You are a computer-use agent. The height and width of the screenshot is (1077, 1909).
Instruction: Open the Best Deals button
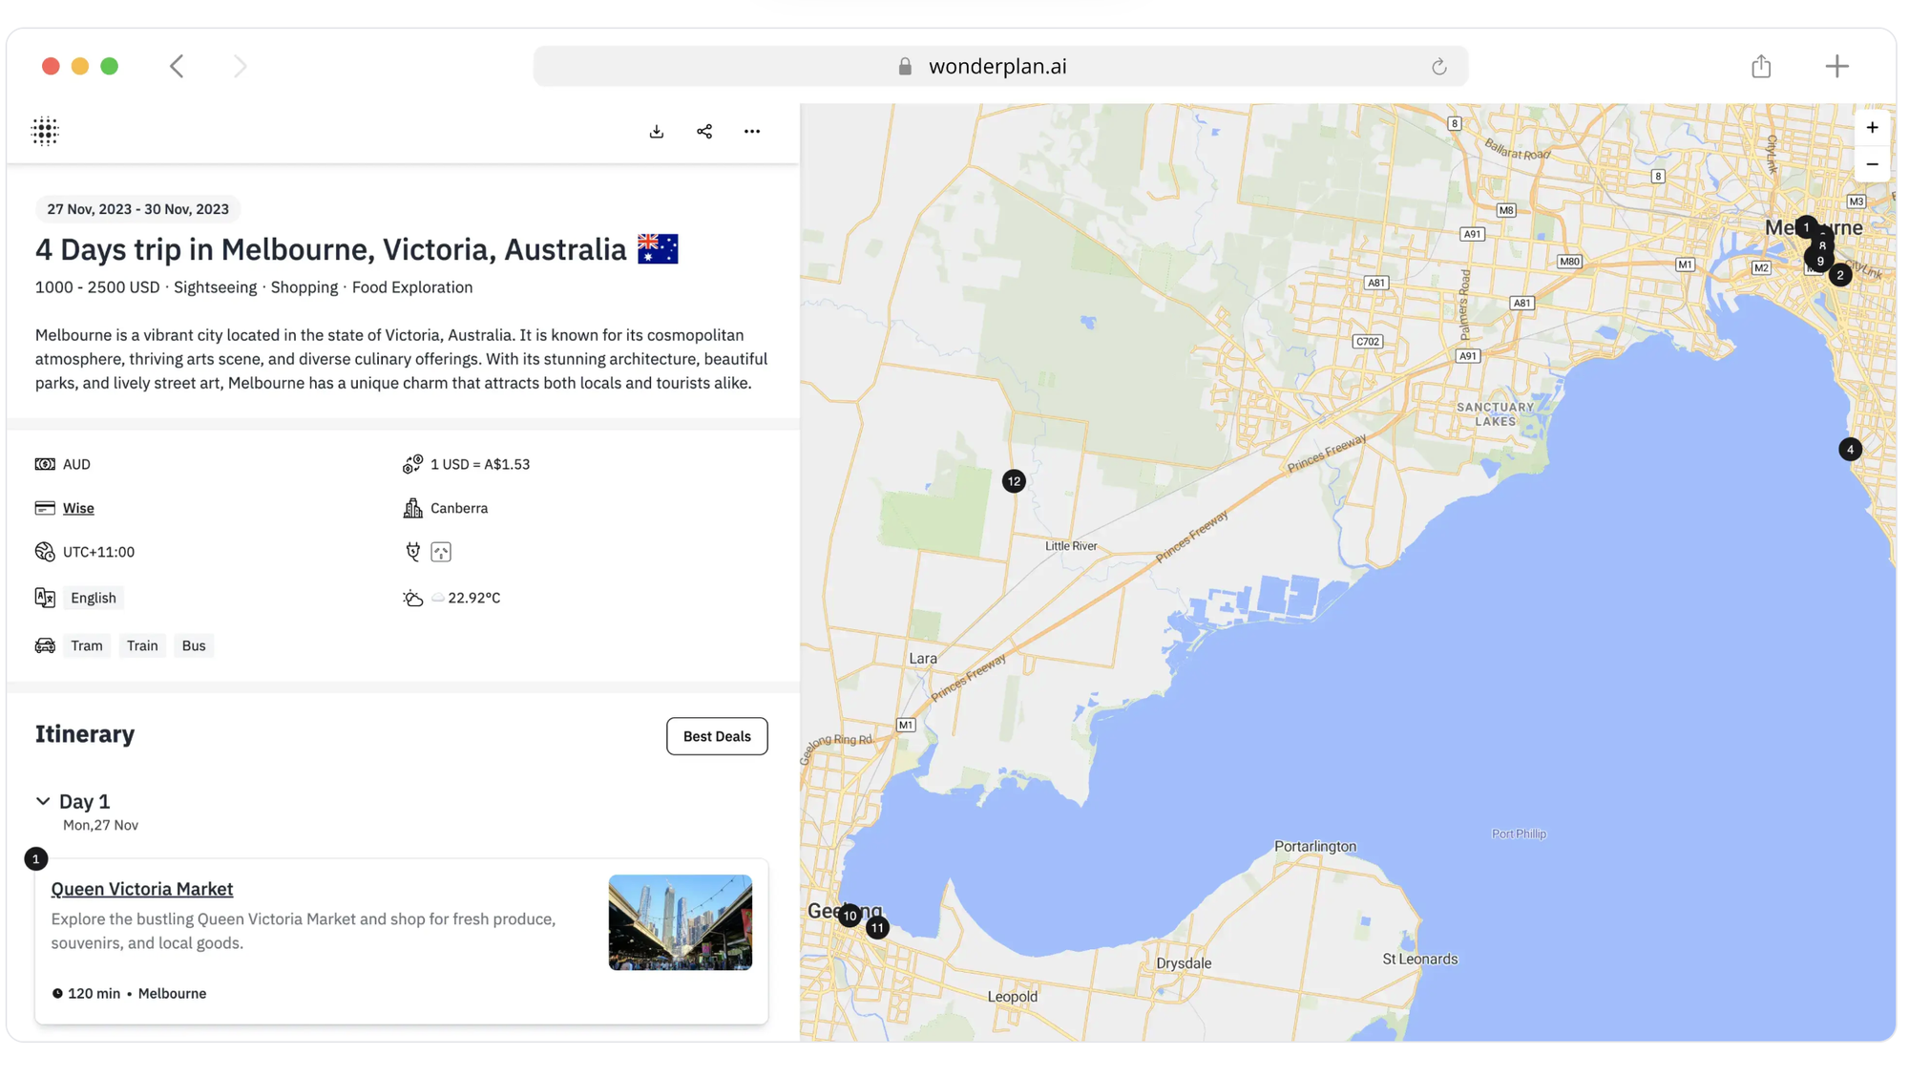click(717, 736)
